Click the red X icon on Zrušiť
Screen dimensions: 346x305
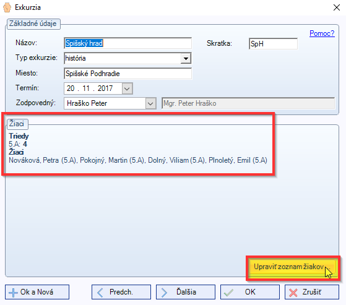coord(293,293)
